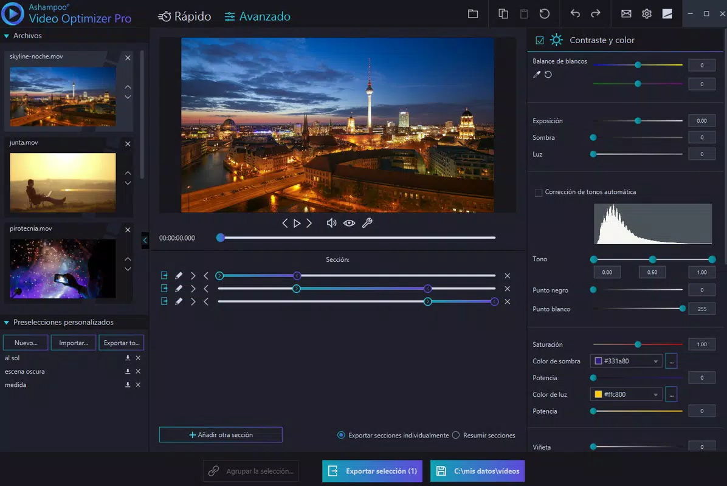Click the circular reset icon in toolbar
This screenshot has width=727, height=486.
coord(544,14)
